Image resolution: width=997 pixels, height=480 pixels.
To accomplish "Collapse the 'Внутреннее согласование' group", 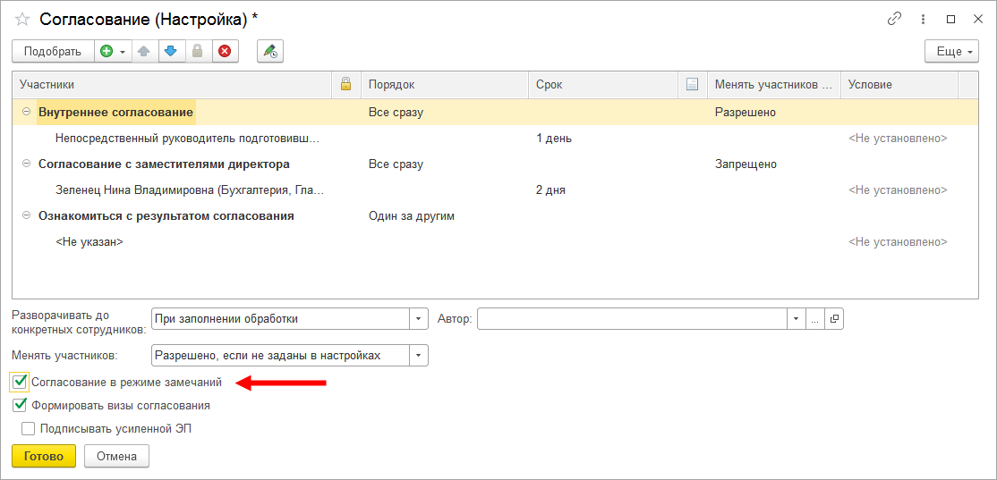I will [x=26, y=113].
